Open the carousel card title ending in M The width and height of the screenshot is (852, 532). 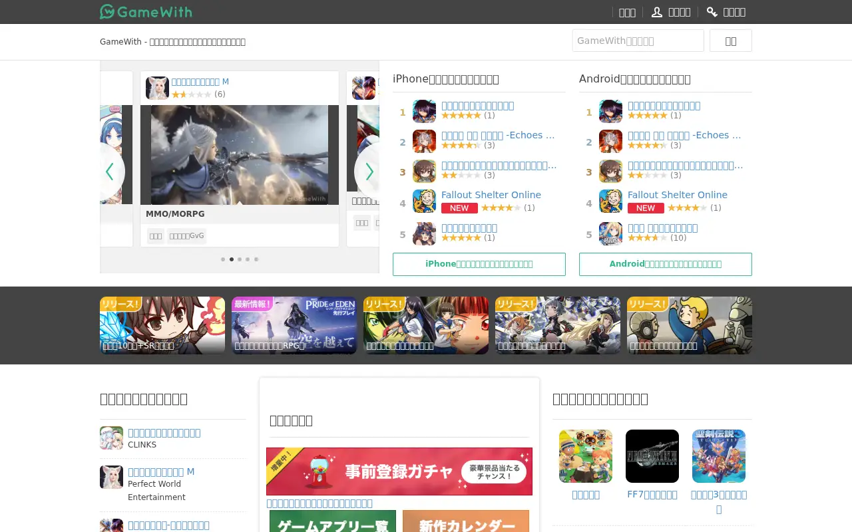tap(200, 82)
